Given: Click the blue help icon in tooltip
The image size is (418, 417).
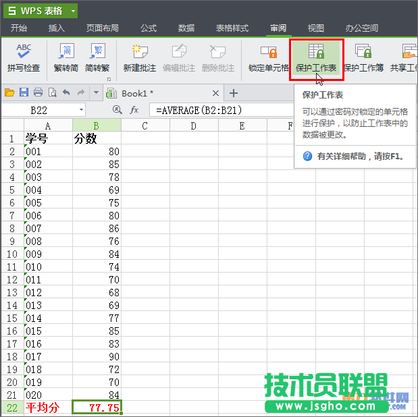Looking at the screenshot, I should click(307, 156).
